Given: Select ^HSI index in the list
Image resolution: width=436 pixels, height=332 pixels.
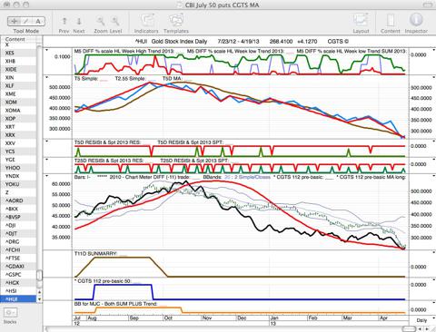Looking at the screenshot, I should point(19,291).
